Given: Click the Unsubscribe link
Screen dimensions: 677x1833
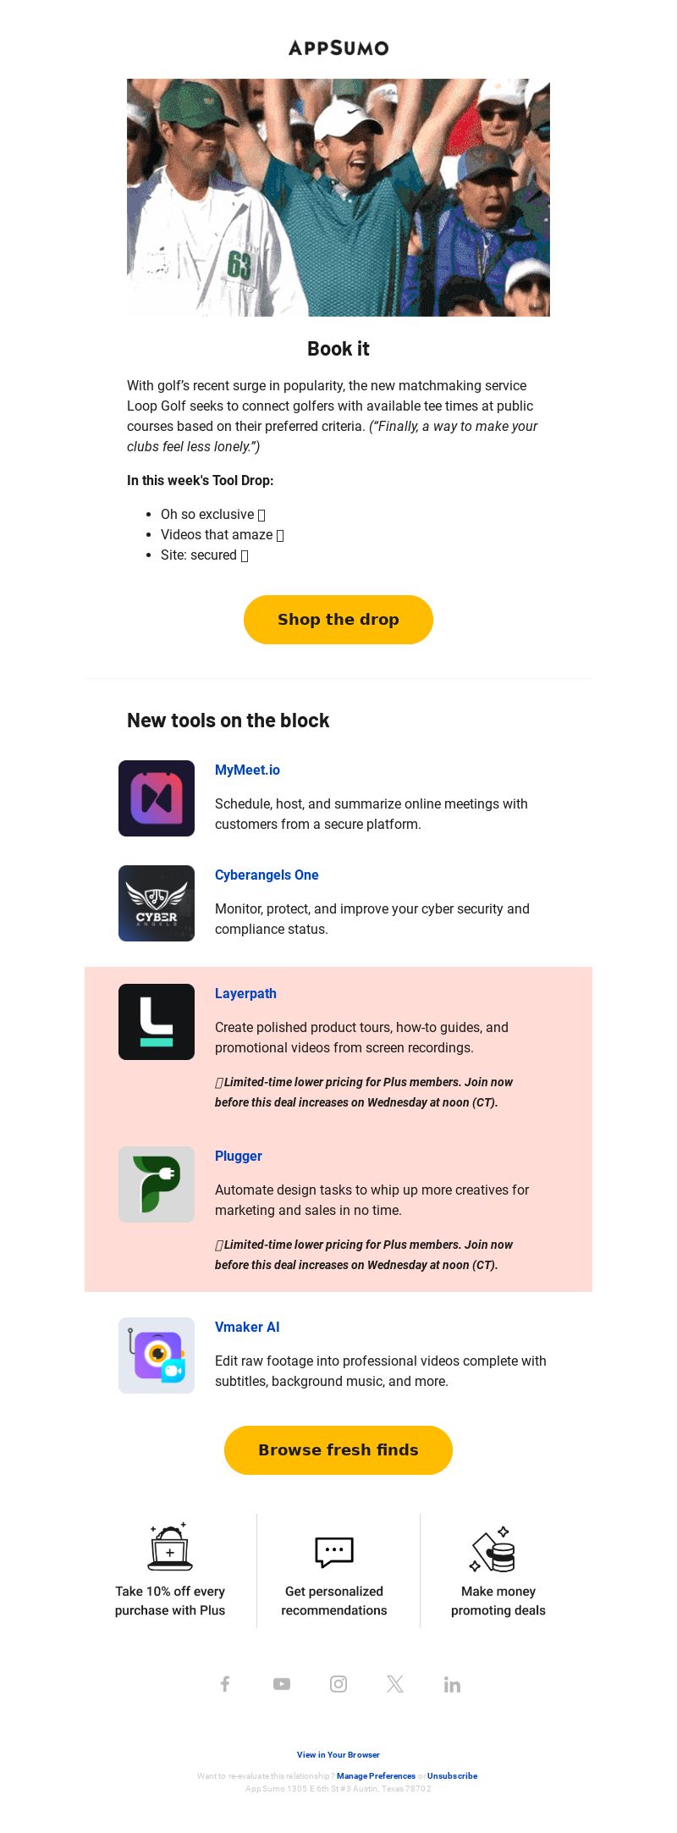Looking at the screenshot, I should [452, 1775].
